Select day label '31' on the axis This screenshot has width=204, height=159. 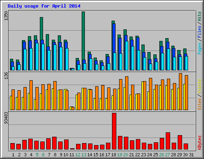coord(191,155)
